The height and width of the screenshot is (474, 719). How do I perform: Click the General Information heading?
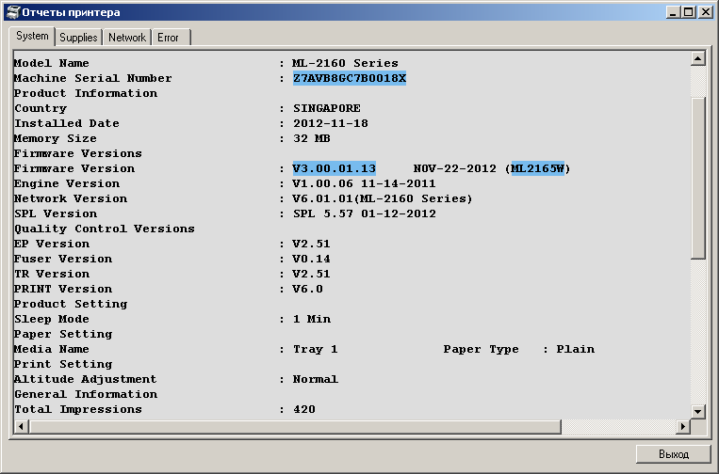coord(86,394)
